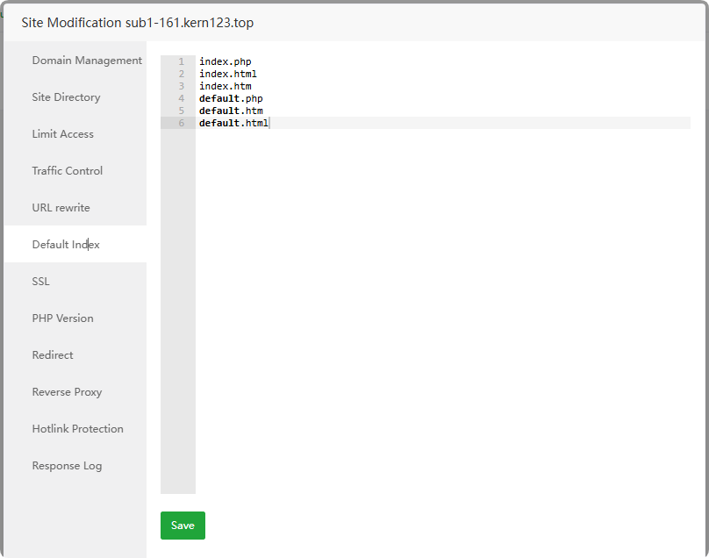Go to Reverse Proxy tab
Image resolution: width=709 pixels, height=558 pixels.
point(67,392)
